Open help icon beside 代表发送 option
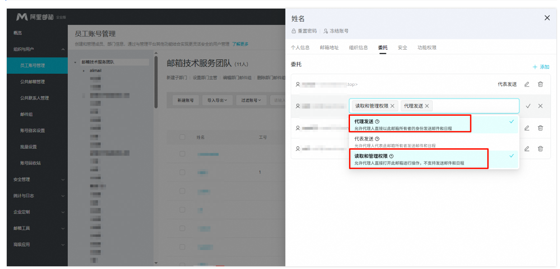This screenshot has height=269, width=560. tap(377, 139)
